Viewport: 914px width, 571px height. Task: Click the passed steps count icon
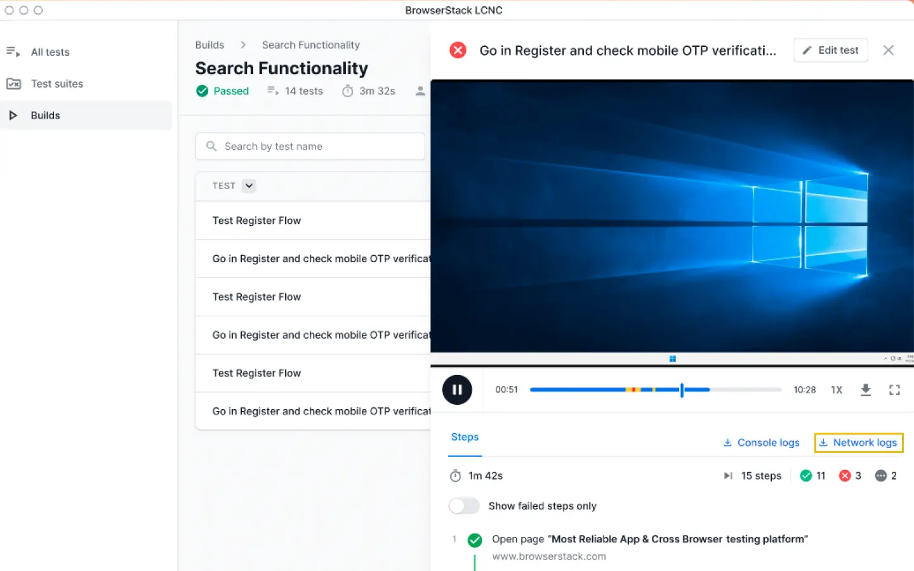tap(806, 476)
